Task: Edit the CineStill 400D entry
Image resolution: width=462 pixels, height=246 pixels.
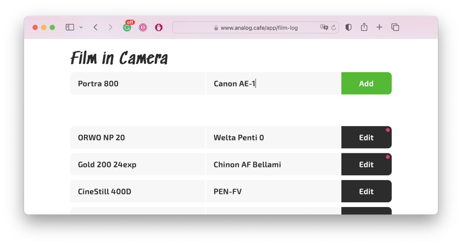Action: (366, 191)
